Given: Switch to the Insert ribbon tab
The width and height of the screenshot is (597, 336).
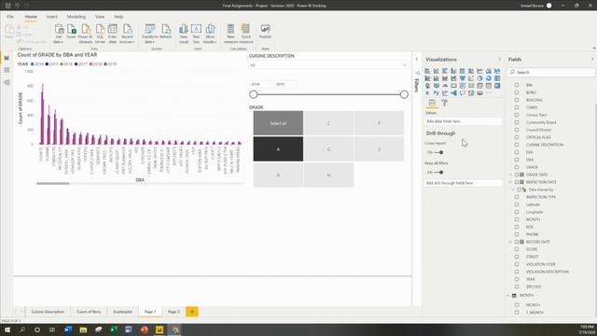Looking at the screenshot, I should pos(52,17).
